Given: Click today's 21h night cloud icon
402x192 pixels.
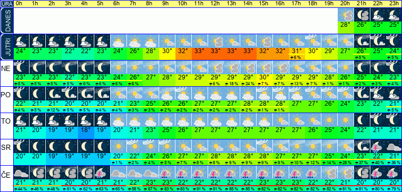Looking at the screenshot, I should [362, 15].
